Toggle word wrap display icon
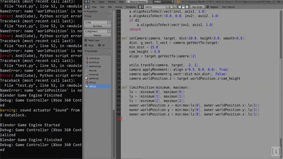The width and height of the screenshot is (283, 159). click(x=183, y=7)
